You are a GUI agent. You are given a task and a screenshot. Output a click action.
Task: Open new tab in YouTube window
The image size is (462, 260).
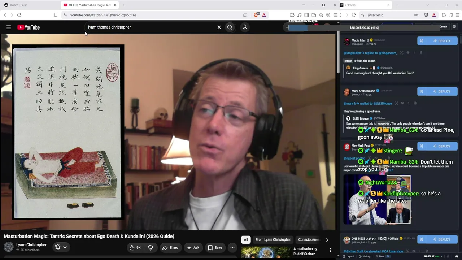124,5
